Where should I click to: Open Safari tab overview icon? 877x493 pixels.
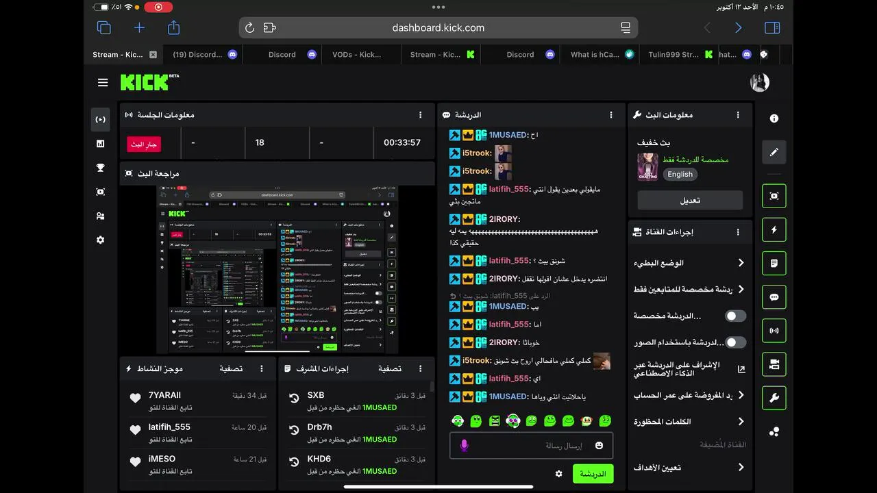click(104, 27)
